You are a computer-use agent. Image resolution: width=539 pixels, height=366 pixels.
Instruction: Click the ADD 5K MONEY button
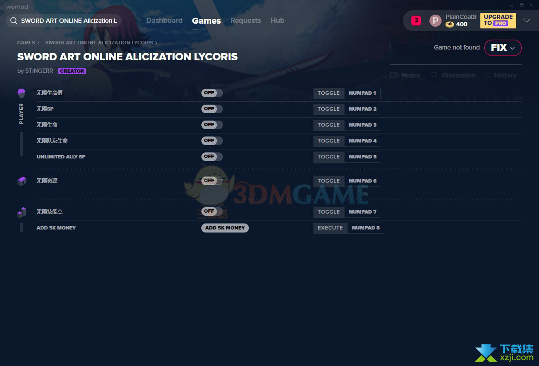click(225, 228)
